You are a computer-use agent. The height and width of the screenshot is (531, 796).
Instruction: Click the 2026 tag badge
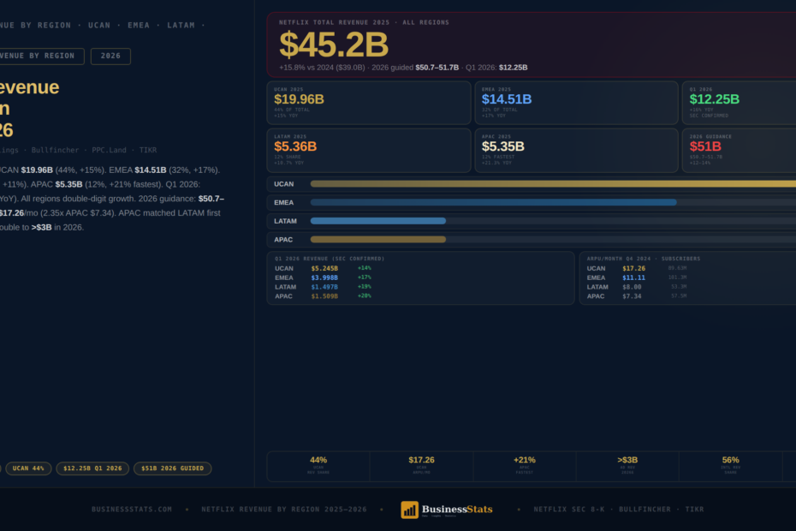coord(110,56)
